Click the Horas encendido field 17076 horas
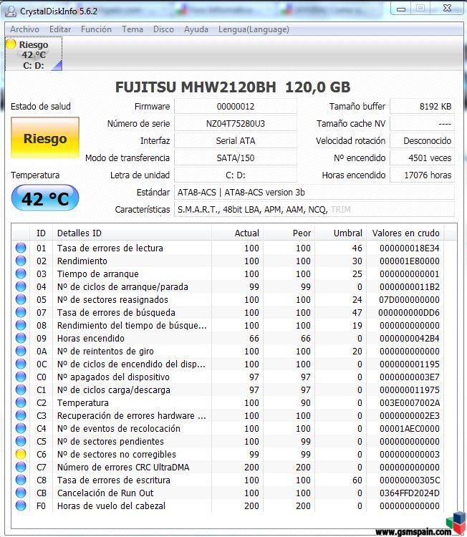 click(x=422, y=175)
